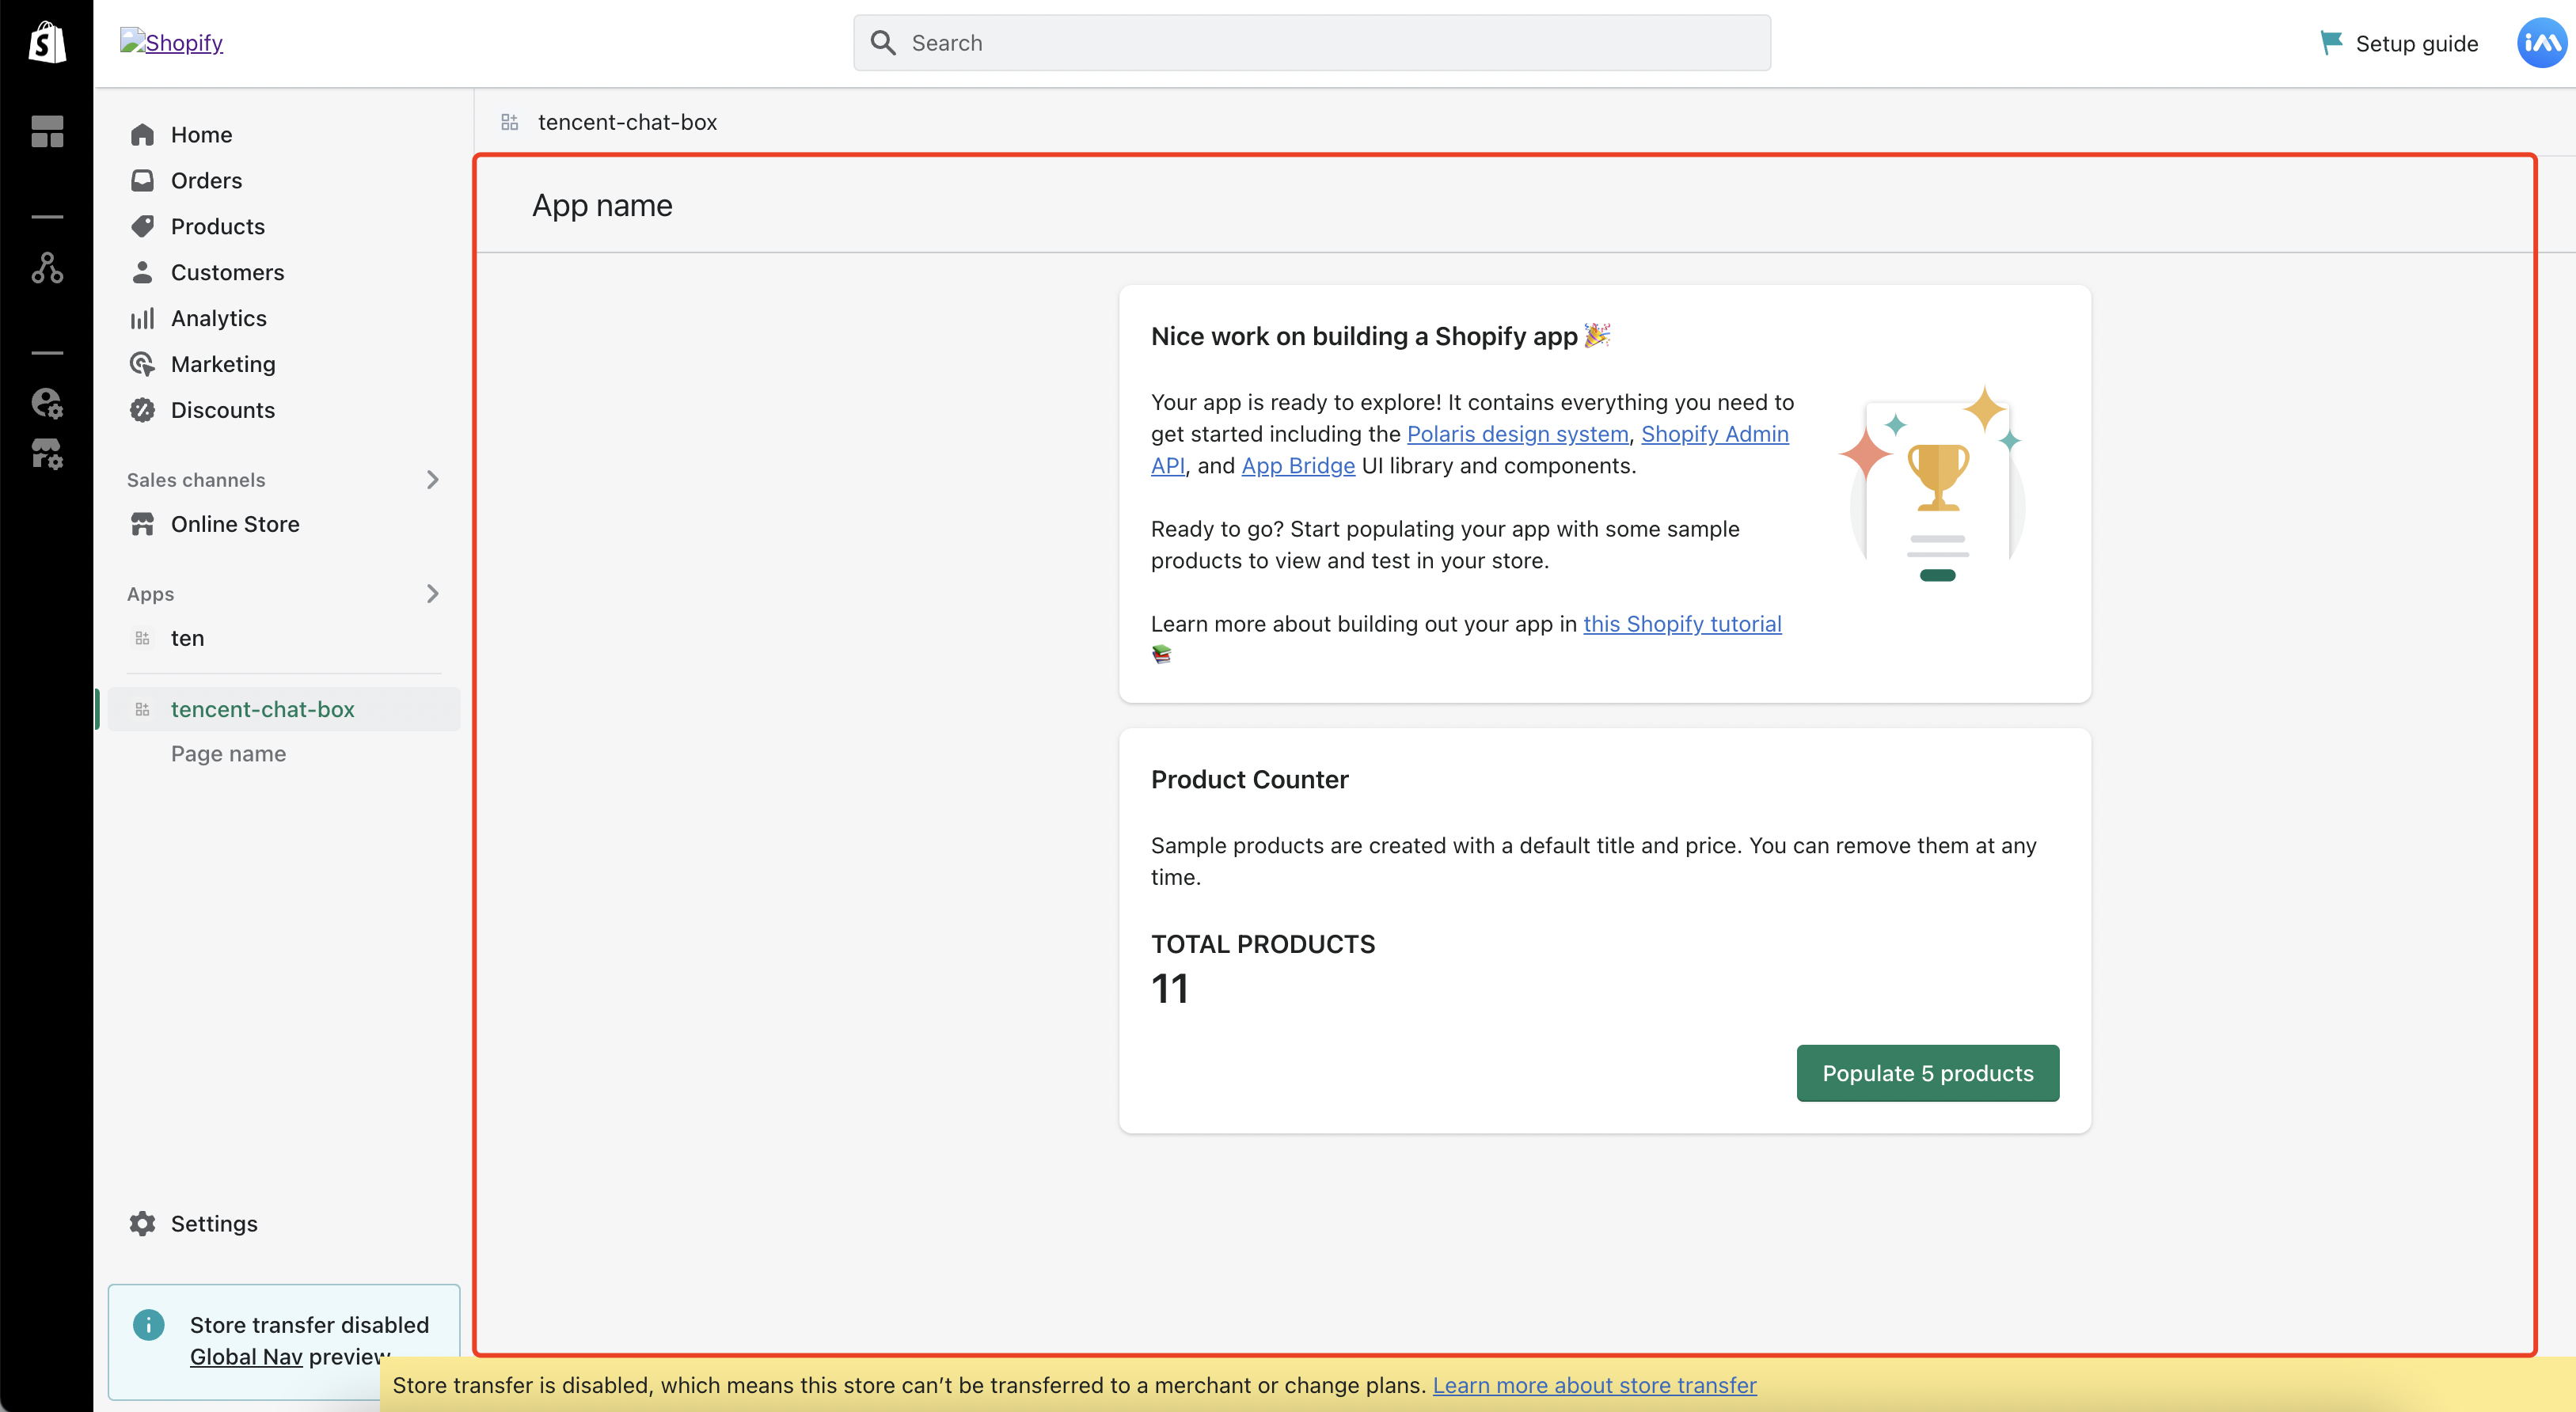
Task: Open the Global Nav link
Action: tap(246, 1356)
